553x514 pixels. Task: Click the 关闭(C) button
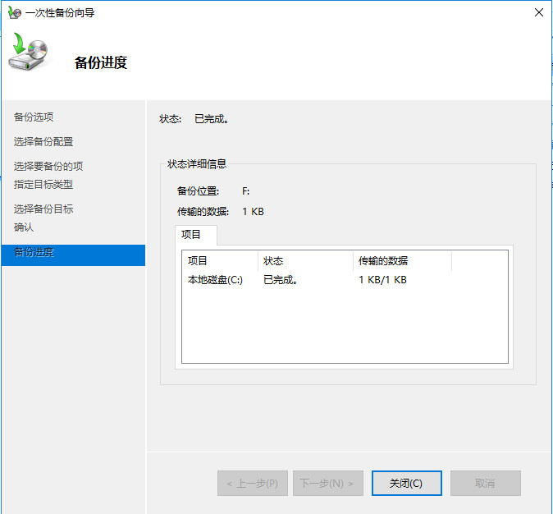point(406,483)
